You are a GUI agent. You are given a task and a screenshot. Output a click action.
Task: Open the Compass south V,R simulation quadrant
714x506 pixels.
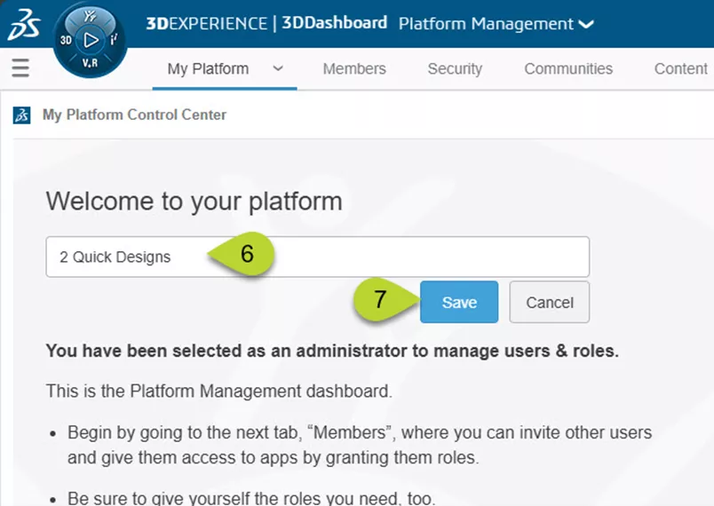coord(90,65)
